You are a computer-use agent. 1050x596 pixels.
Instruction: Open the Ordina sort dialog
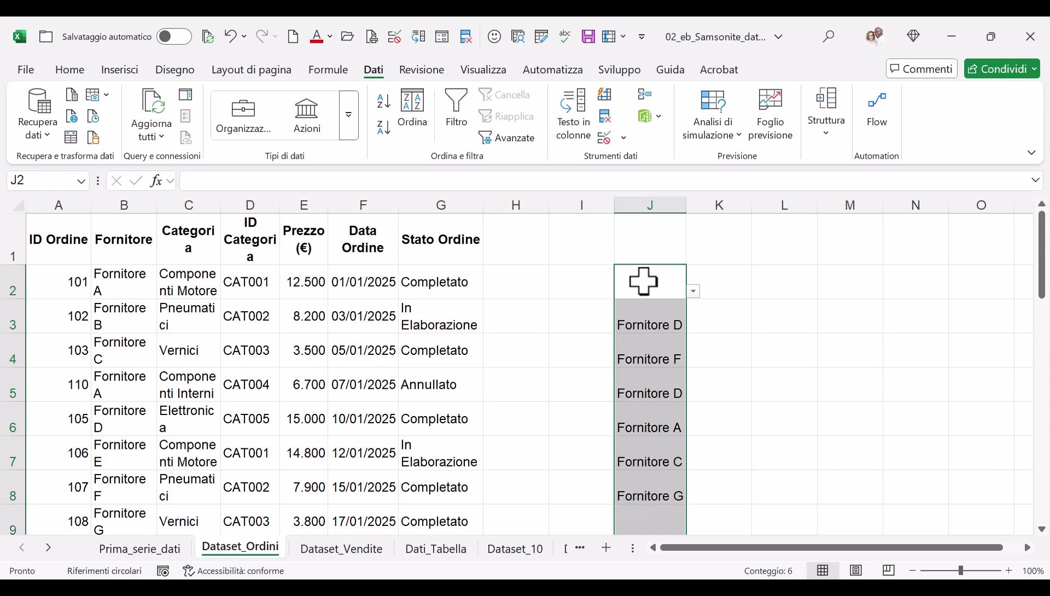tap(412, 108)
